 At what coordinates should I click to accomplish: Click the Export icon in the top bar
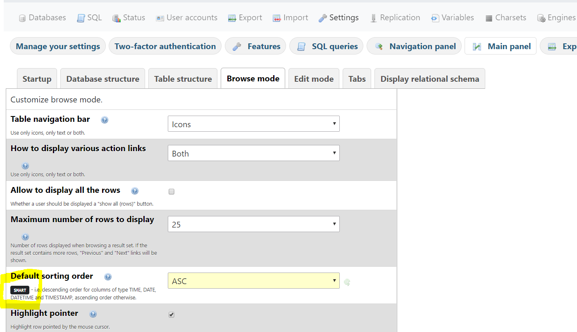(x=232, y=17)
